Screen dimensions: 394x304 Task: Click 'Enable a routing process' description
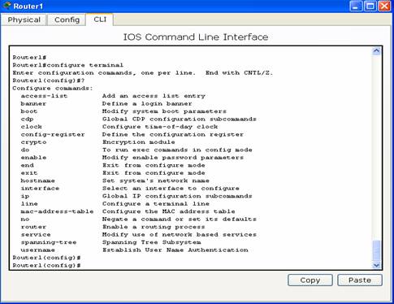154,227
